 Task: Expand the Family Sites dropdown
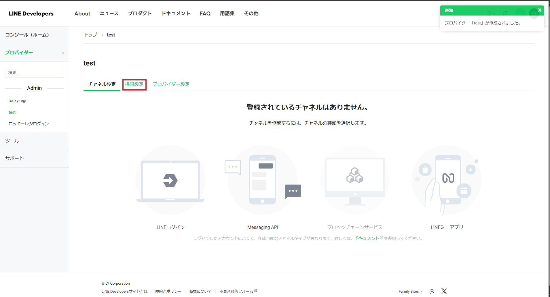click(411, 291)
